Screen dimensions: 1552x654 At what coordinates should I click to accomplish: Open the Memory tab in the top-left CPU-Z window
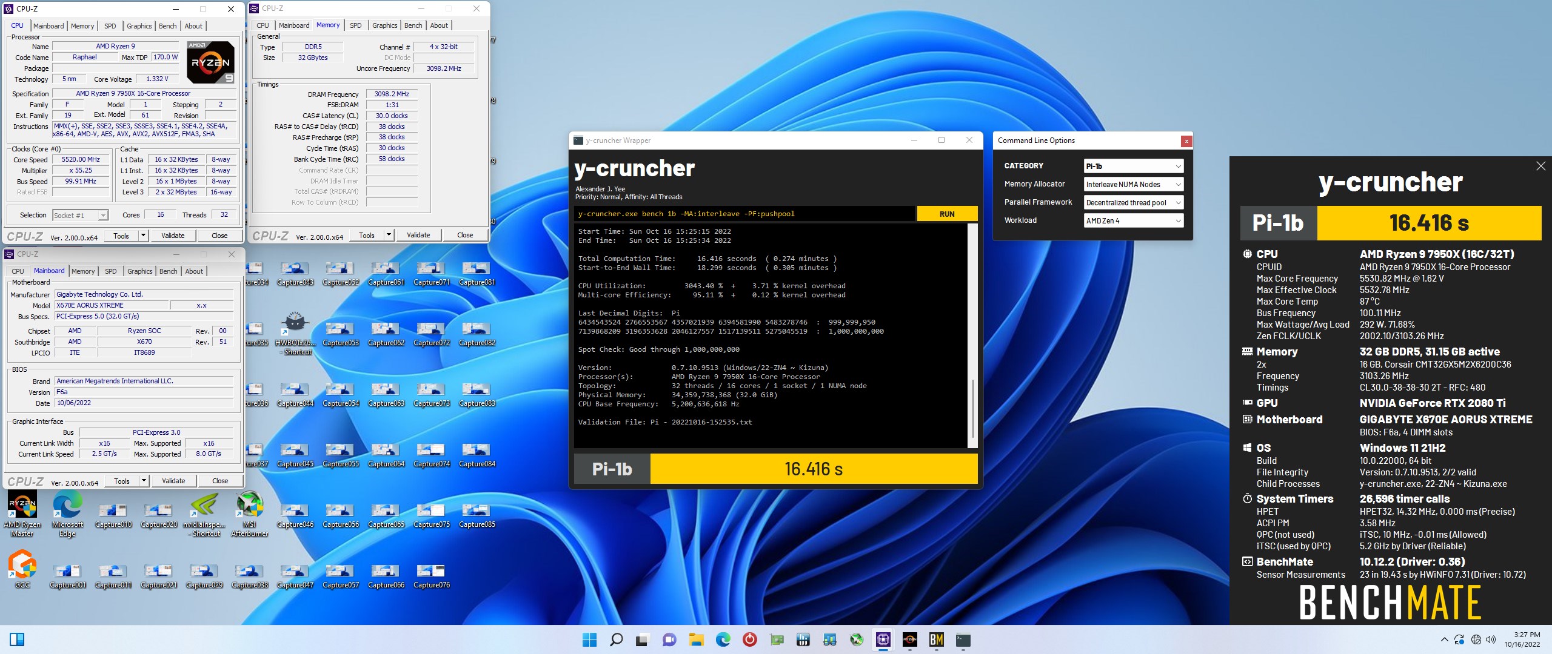tap(82, 26)
